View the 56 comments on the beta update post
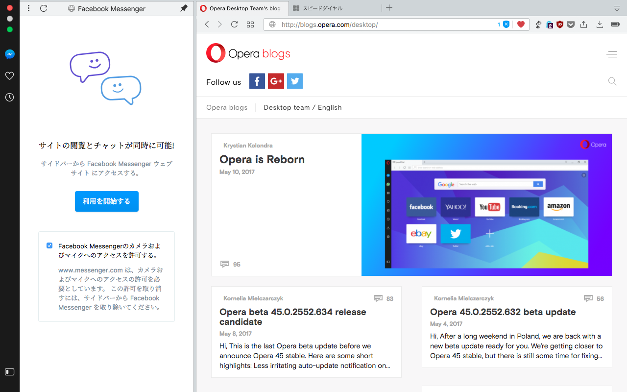This screenshot has height=392, width=627. pos(594,298)
